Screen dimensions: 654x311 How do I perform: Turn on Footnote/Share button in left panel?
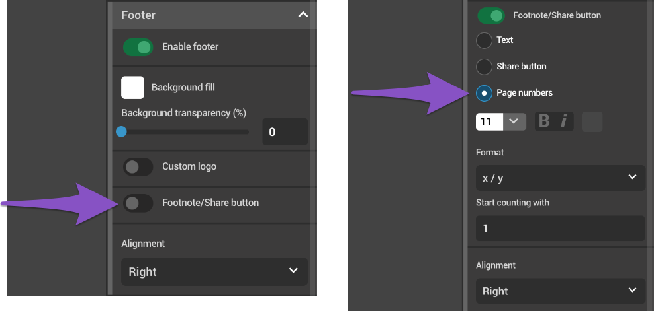(x=138, y=203)
